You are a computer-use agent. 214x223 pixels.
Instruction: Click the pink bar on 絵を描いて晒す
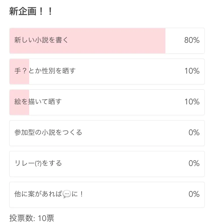tap(19, 109)
